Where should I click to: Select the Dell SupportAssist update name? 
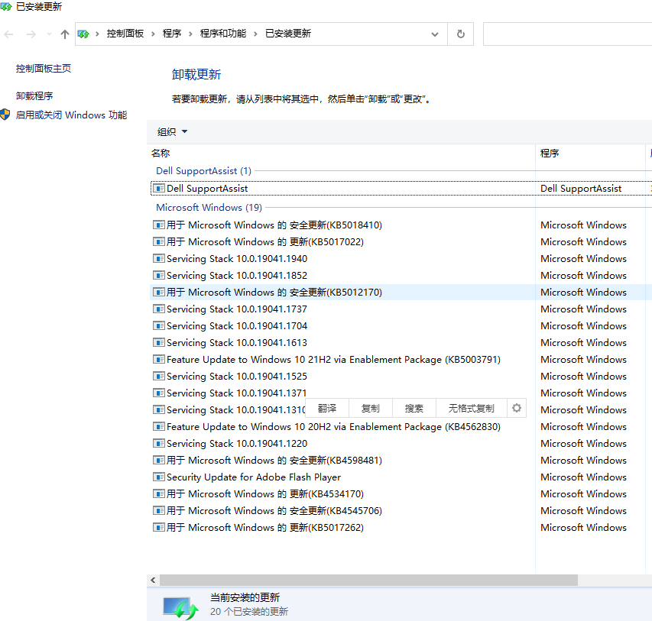point(207,189)
